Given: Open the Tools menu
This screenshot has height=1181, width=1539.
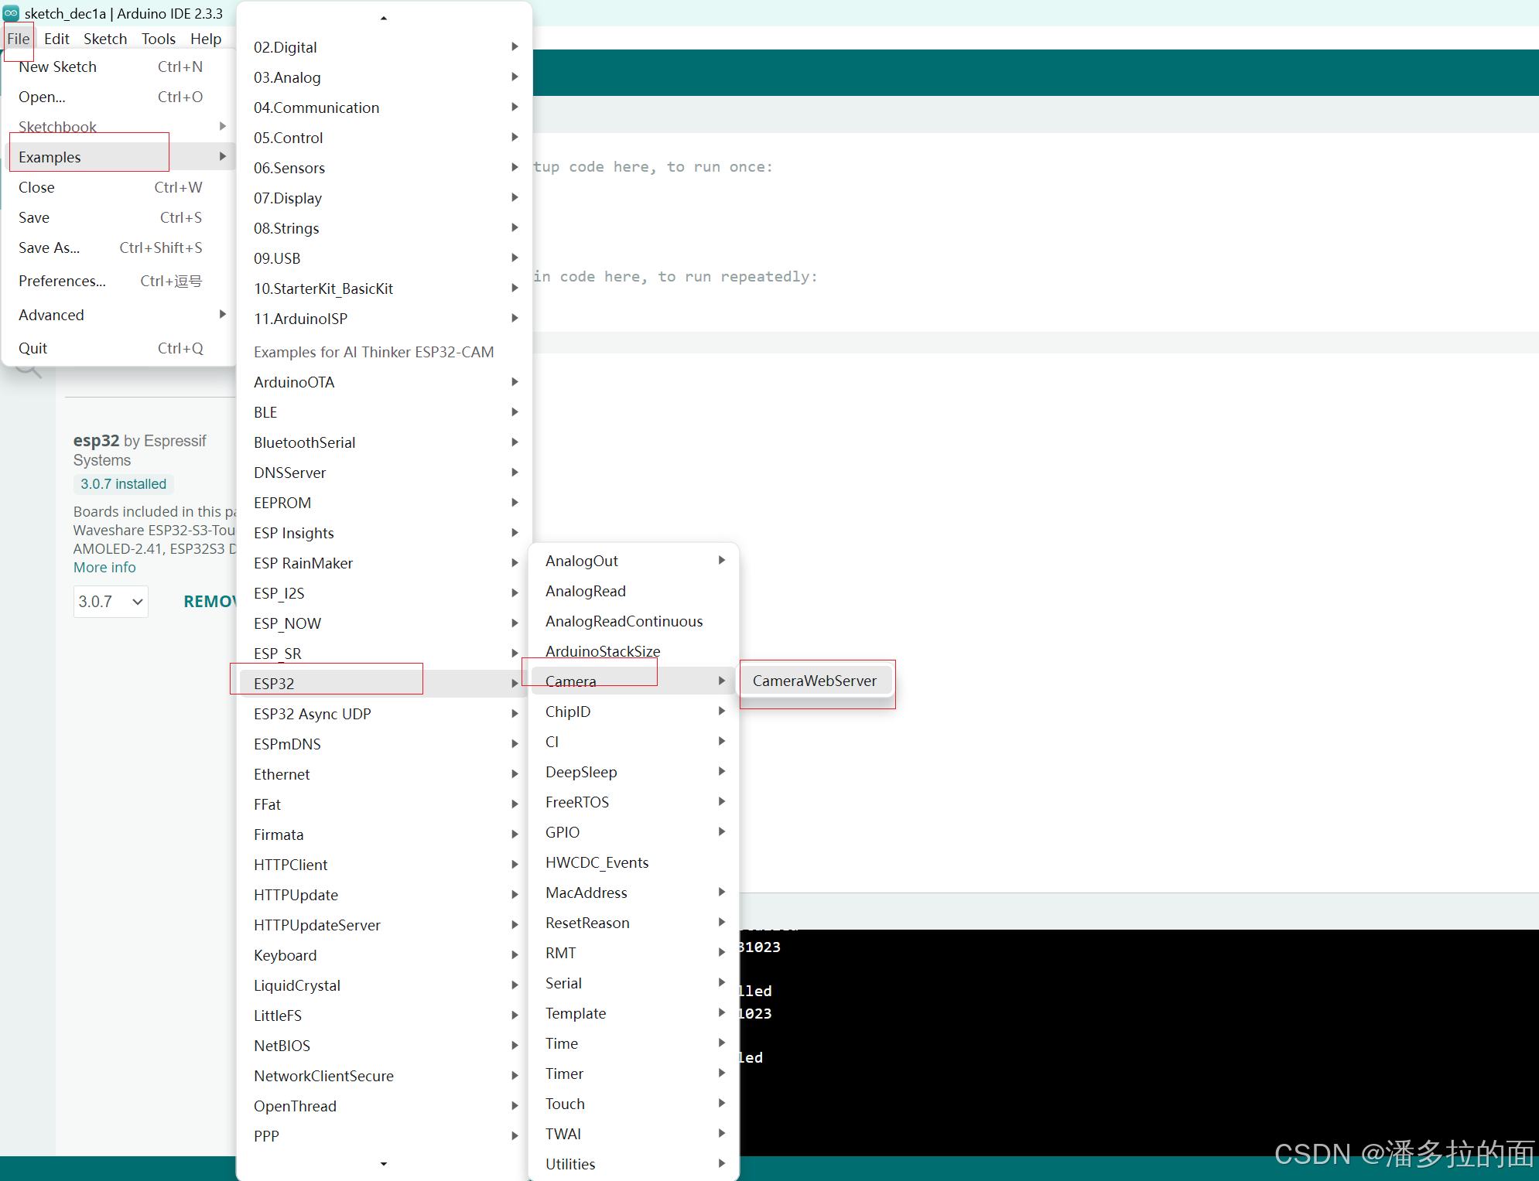Looking at the screenshot, I should 158,39.
